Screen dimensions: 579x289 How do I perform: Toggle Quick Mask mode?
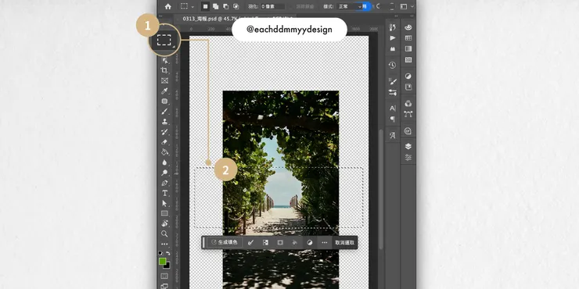164,276
